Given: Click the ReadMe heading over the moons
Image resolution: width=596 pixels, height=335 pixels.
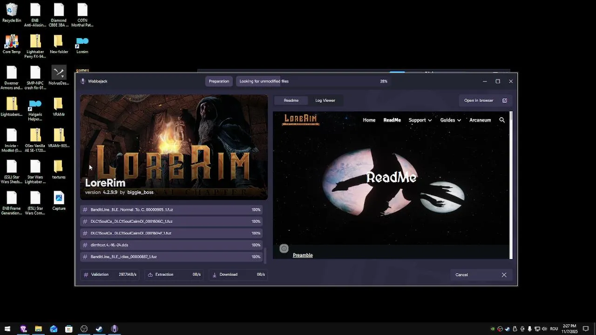Looking at the screenshot, I should pos(391,177).
